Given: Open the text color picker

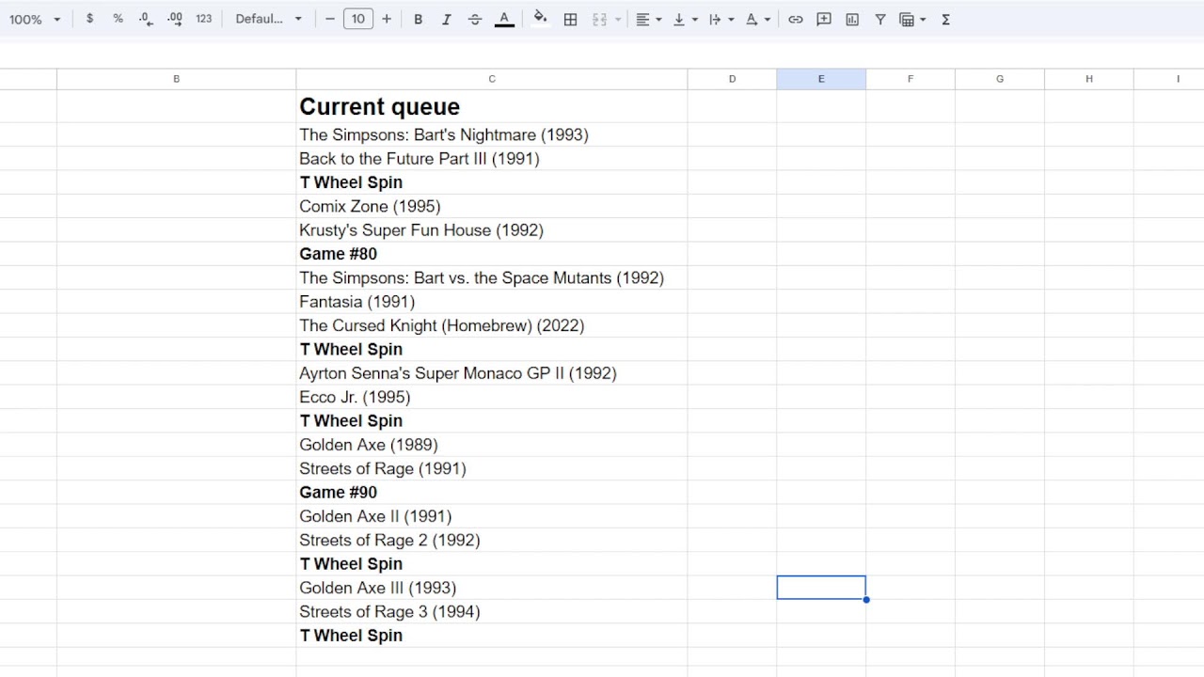Looking at the screenshot, I should 504,19.
